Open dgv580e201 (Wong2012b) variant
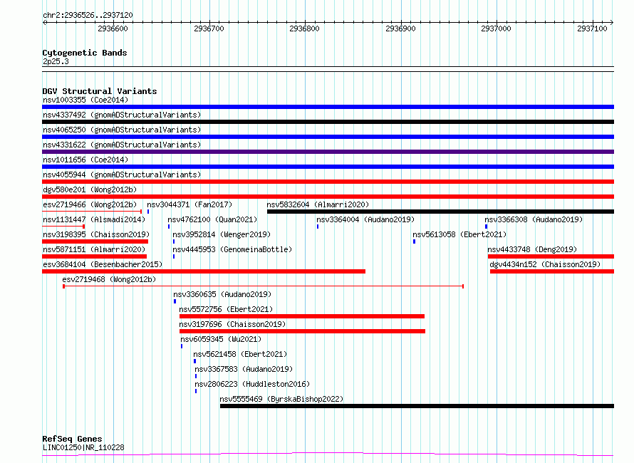The image size is (634, 463). tap(90, 189)
